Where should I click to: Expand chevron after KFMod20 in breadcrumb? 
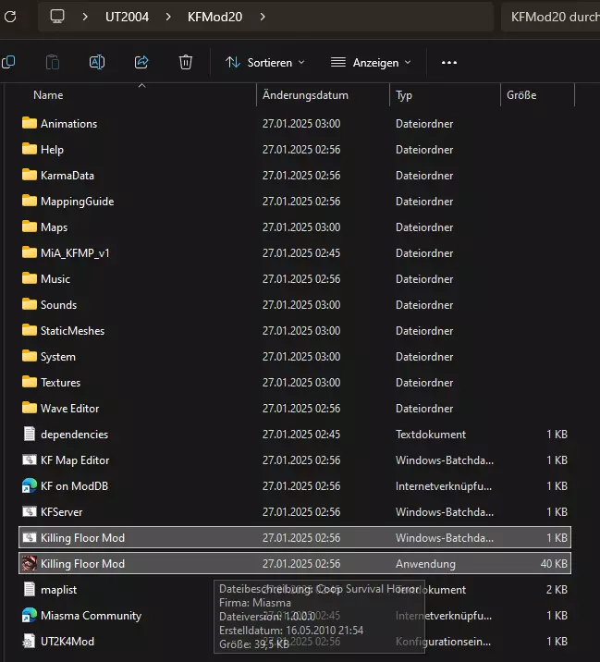point(263,17)
